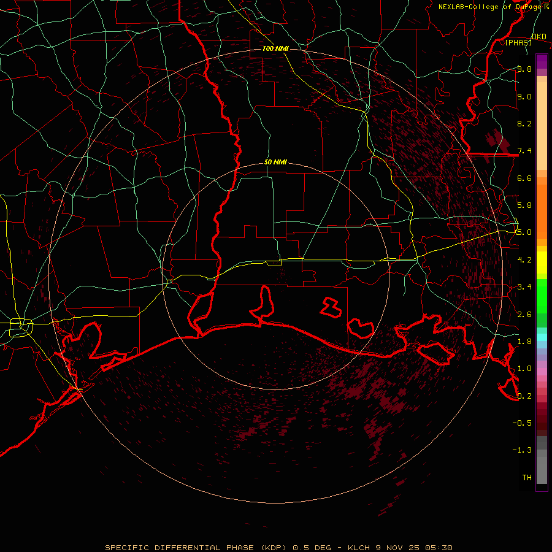Click the 3.4 scale value
Viewport: 552px width, 552px height.
point(524,287)
